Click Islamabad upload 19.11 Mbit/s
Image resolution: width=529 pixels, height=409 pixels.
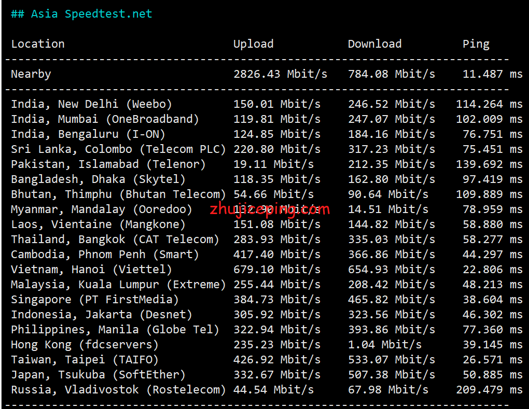[274, 164]
